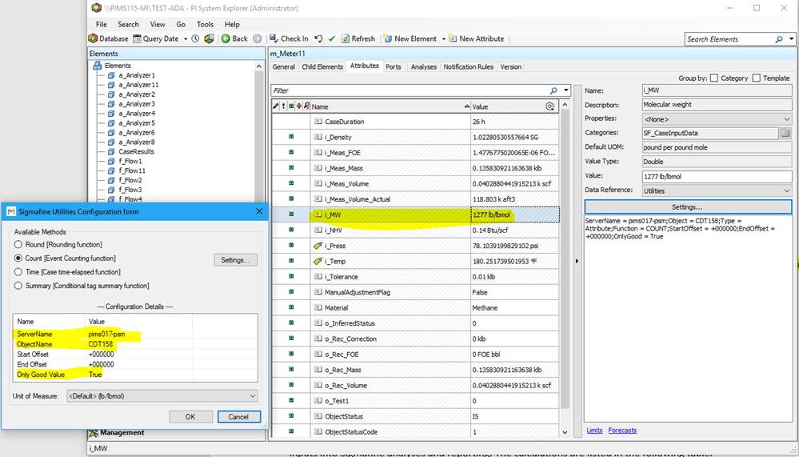Enable Group by Category checkbox
This screenshot has width=799, height=457.
click(x=714, y=78)
